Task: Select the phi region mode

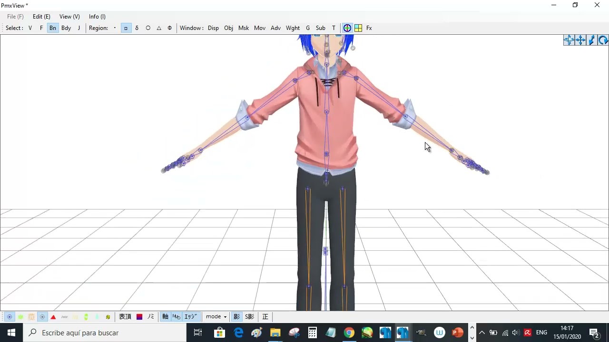Action: 169,28
